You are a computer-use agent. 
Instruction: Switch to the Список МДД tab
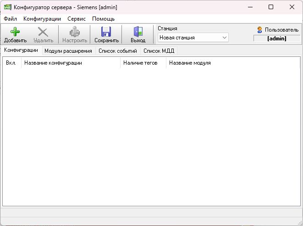point(159,51)
